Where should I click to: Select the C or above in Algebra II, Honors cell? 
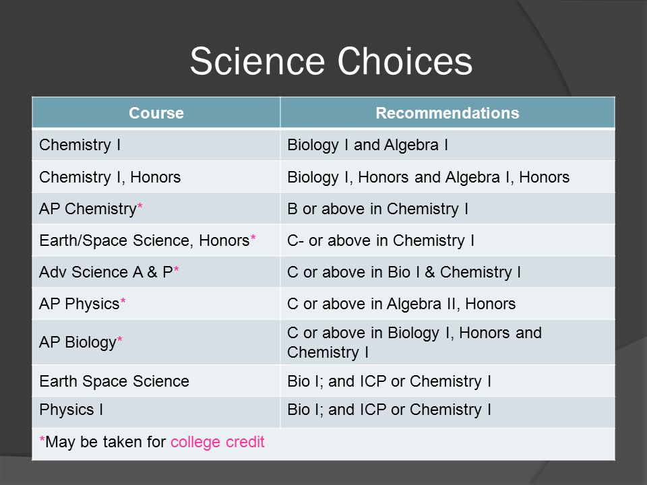point(448,304)
